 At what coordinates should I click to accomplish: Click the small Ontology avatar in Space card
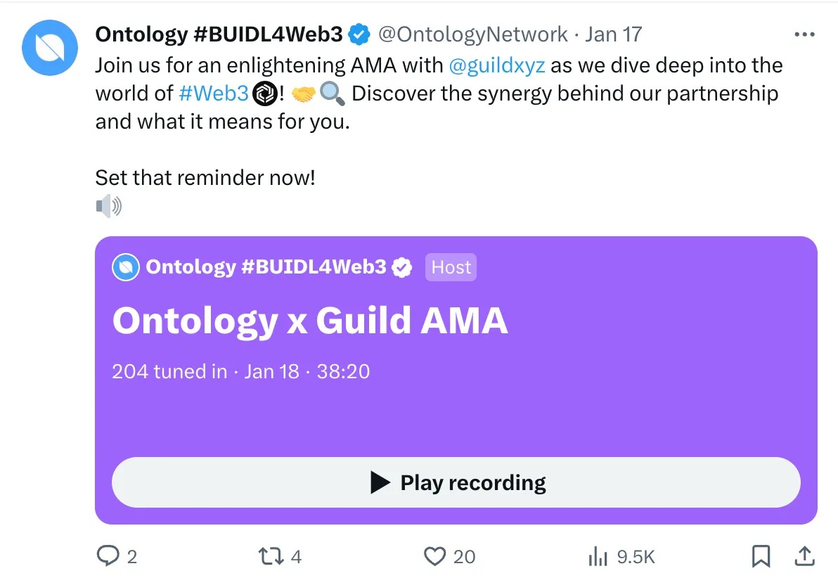126,267
